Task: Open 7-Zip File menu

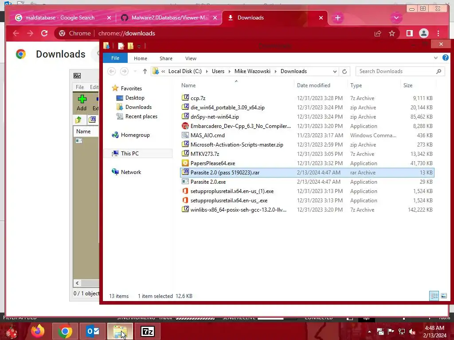Action: [80, 87]
